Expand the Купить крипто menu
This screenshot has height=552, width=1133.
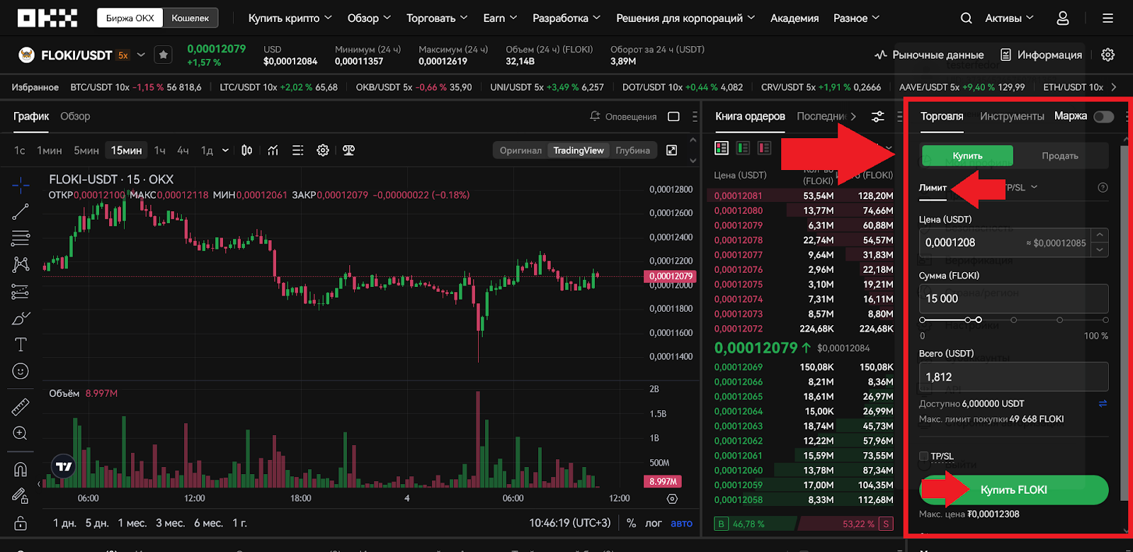pos(290,18)
